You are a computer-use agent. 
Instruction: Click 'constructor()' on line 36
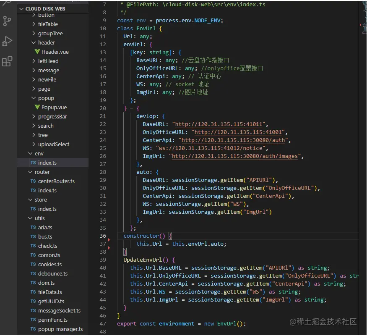tap(144, 236)
